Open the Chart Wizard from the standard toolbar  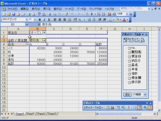click(110, 14)
